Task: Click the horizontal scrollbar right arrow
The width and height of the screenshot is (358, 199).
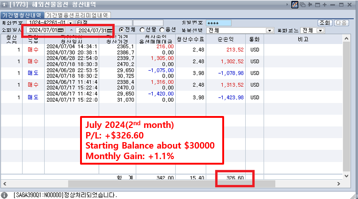Action: click(339, 183)
